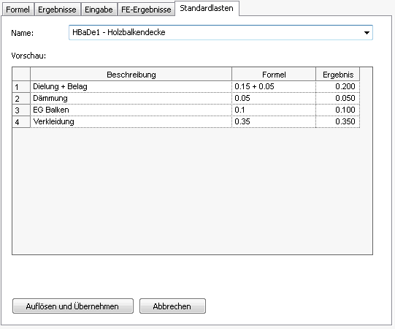This screenshot has height=329, width=395.
Task: Click the HBaDe1 - Holzbalkendecke name field
Action: coord(220,33)
